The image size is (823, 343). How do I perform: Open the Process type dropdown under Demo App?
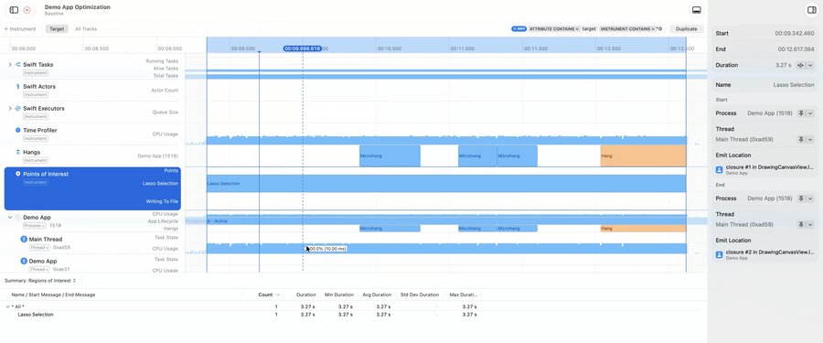pos(35,225)
